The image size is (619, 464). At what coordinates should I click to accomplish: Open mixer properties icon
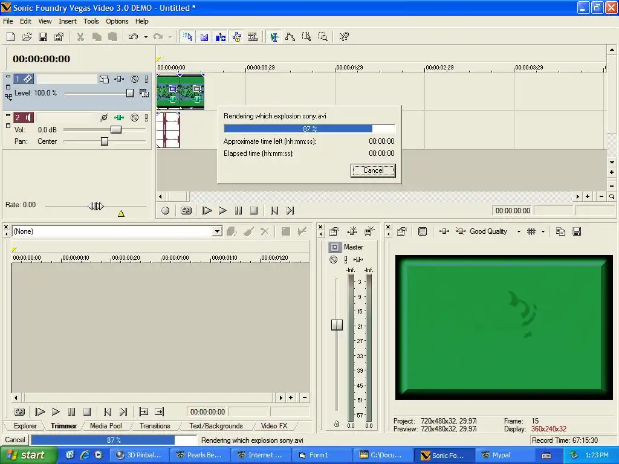click(334, 231)
